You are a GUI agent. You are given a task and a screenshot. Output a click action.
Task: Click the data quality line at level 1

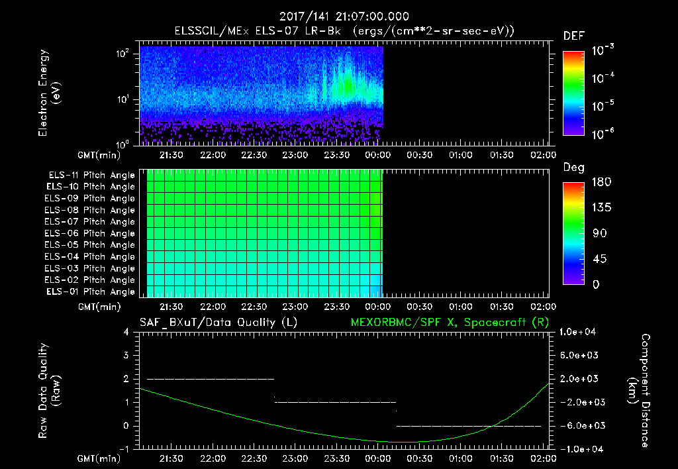tap(336, 402)
